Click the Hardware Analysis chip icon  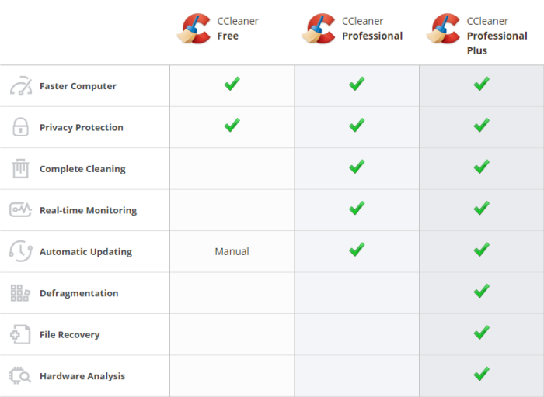pyautogui.click(x=19, y=375)
